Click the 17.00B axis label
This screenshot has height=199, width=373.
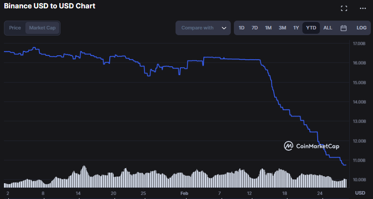coord(359,43)
